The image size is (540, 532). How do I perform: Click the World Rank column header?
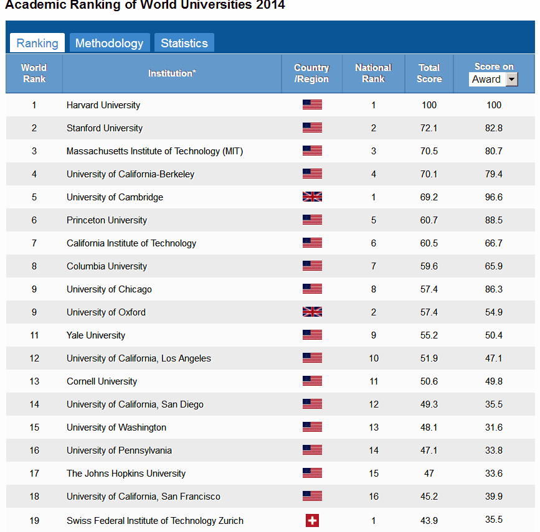coord(34,73)
